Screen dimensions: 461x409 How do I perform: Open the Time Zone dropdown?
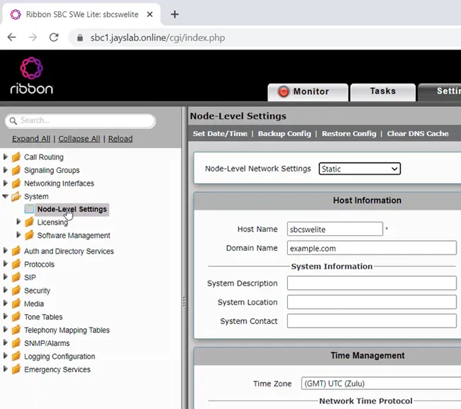point(380,383)
